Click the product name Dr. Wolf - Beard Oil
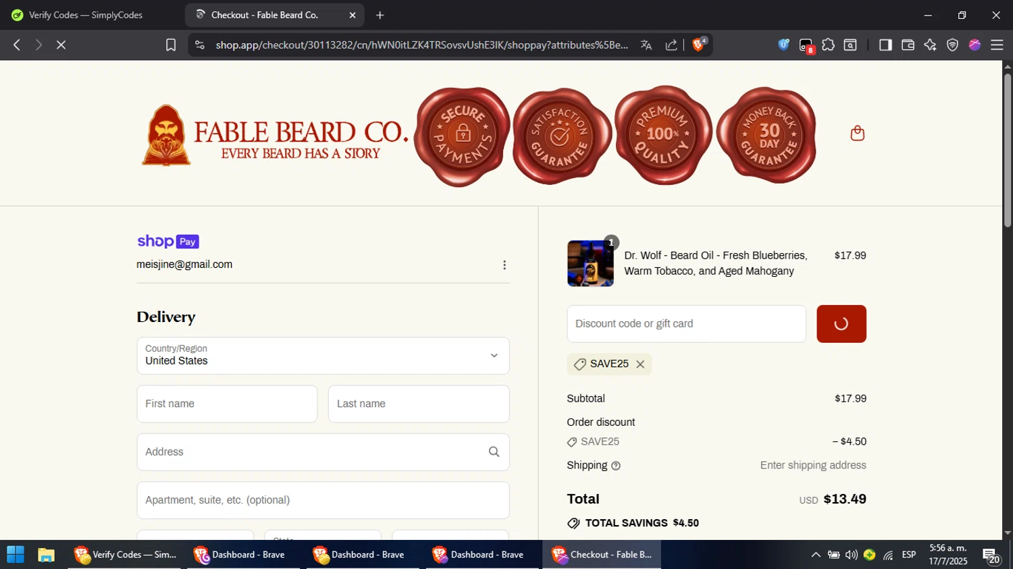This screenshot has width=1013, height=569. pyautogui.click(x=715, y=263)
